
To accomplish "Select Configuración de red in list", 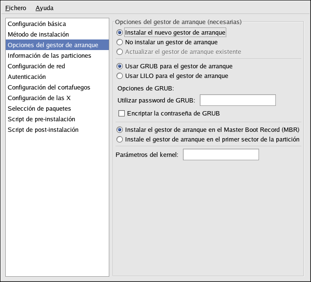I will coord(36,66).
